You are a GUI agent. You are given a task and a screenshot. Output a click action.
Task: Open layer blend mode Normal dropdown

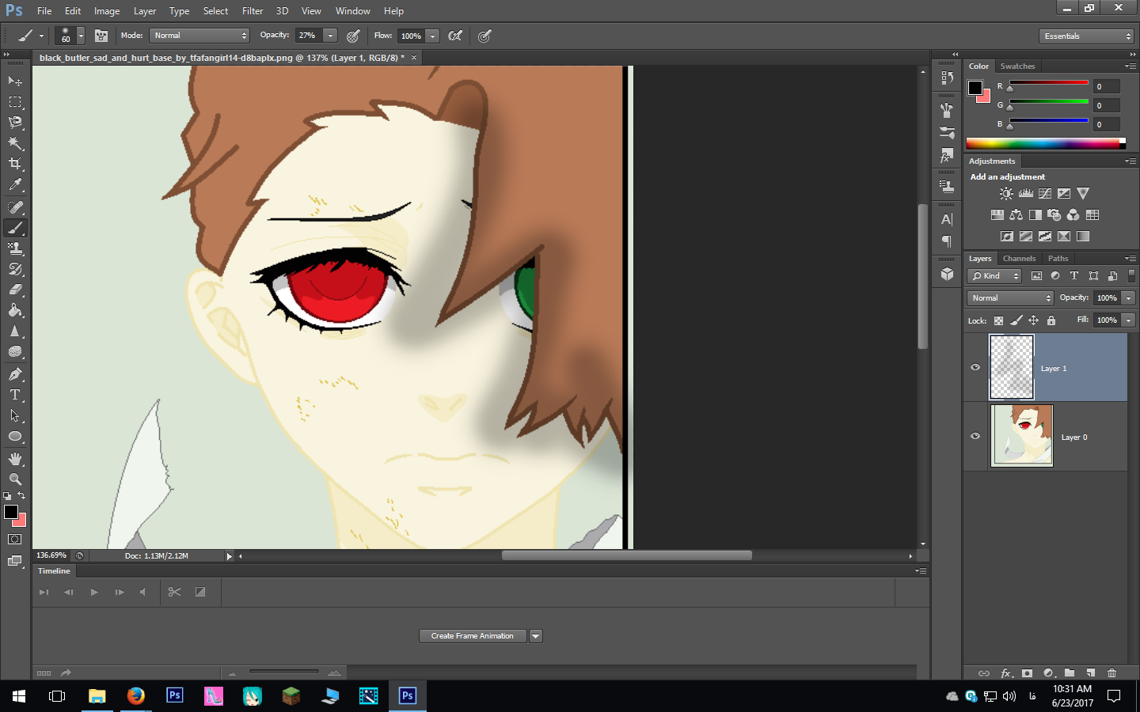pyautogui.click(x=1010, y=298)
